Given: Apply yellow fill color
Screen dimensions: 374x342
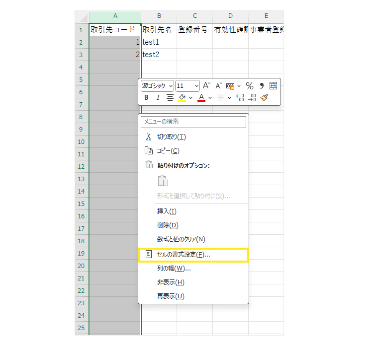Looking at the screenshot, I should tap(182, 98).
